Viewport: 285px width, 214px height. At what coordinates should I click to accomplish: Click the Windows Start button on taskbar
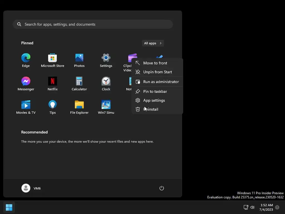(x=9, y=207)
